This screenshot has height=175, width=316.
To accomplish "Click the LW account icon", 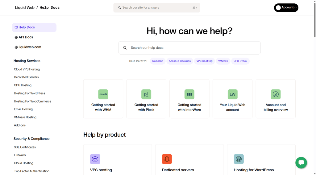I will coord(232,94).
